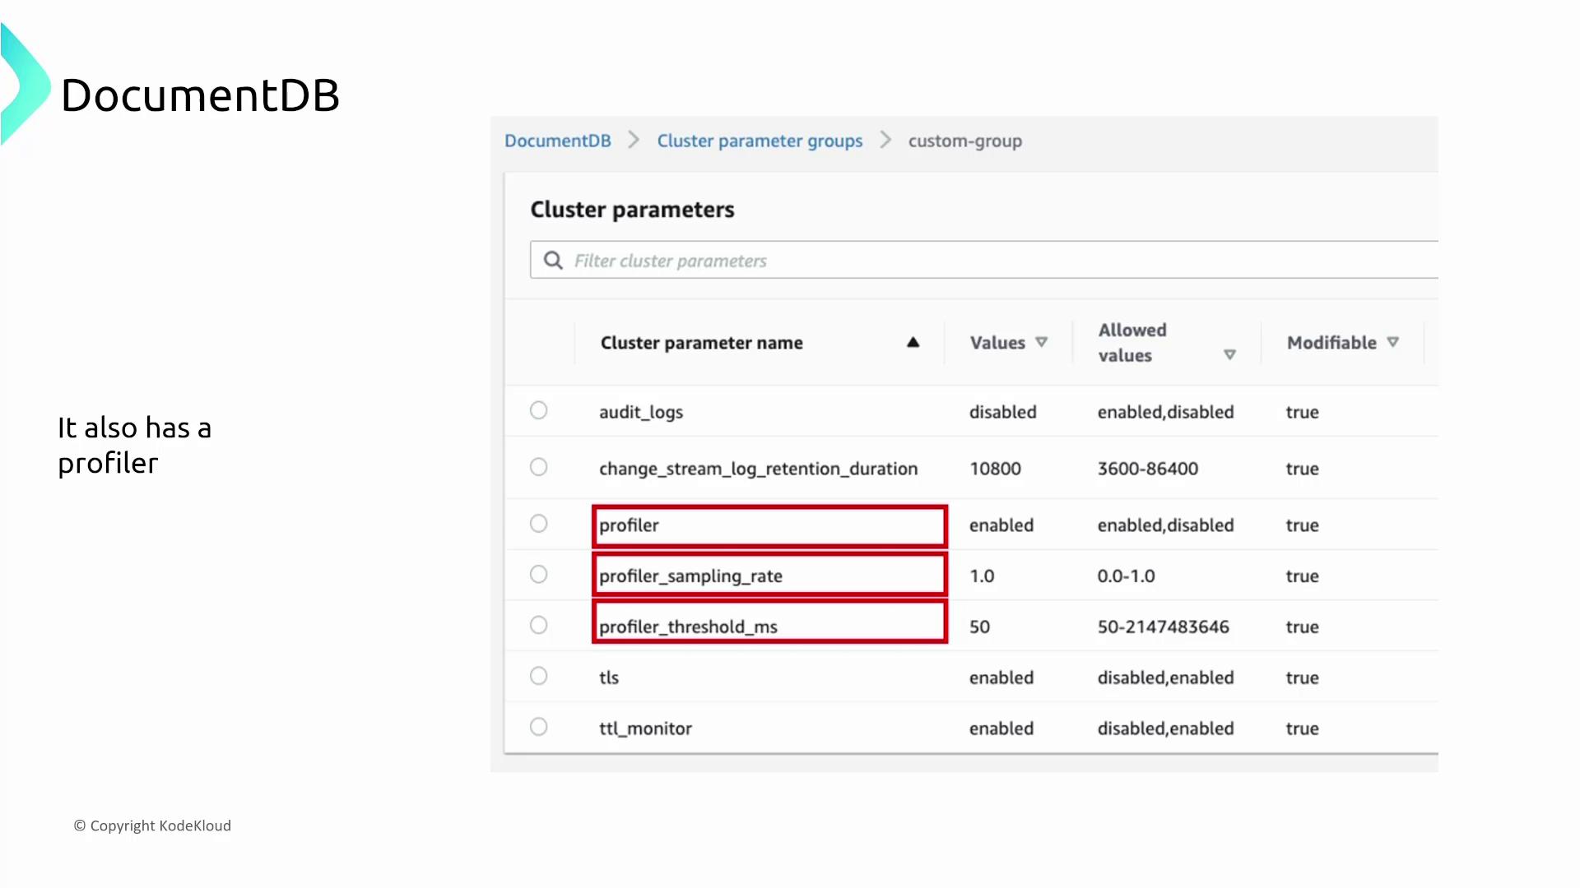Click the breadcrumb chevron after DocumentDB

pyautogui.click(x=634, y=140)
